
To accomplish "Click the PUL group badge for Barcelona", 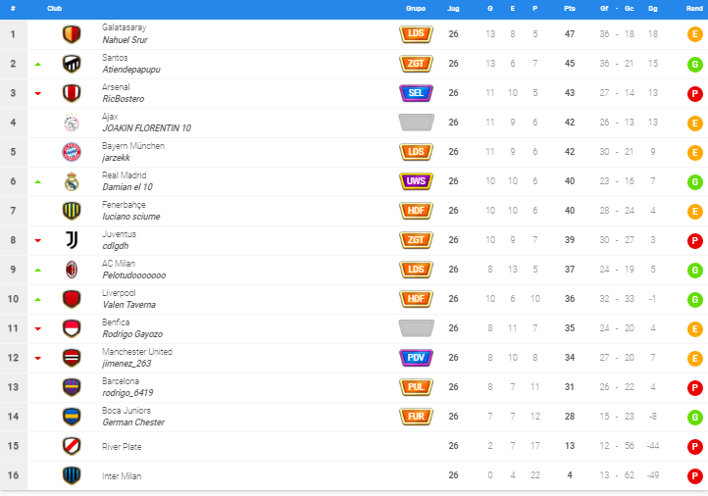I will point(416,387).
